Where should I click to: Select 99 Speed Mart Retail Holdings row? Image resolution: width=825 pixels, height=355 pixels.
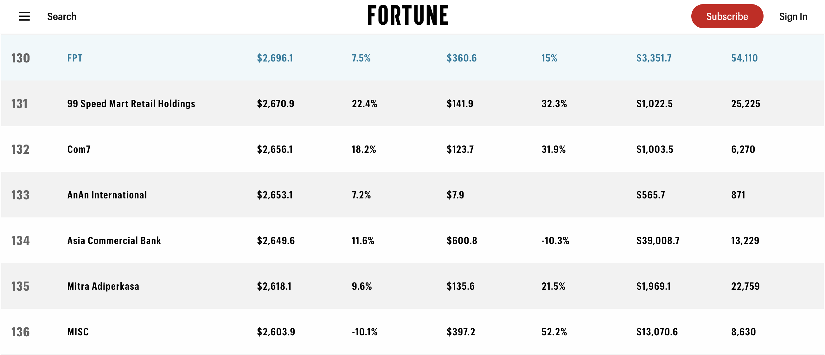click(x=412, y=103)
